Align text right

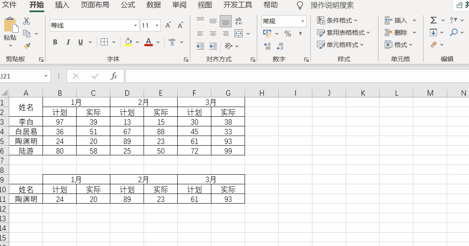tap(226, 34)
